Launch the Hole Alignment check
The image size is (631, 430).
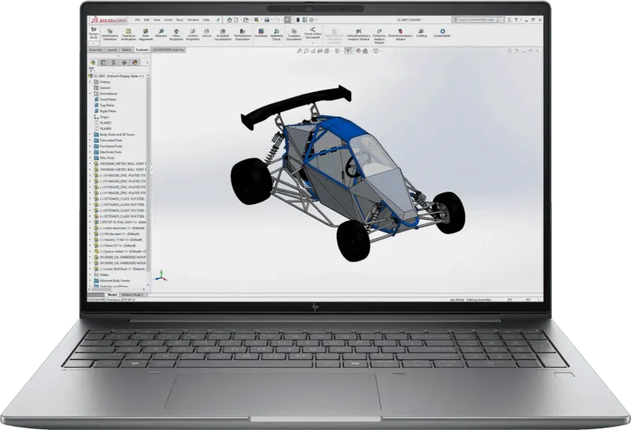[x=146, y=35]
